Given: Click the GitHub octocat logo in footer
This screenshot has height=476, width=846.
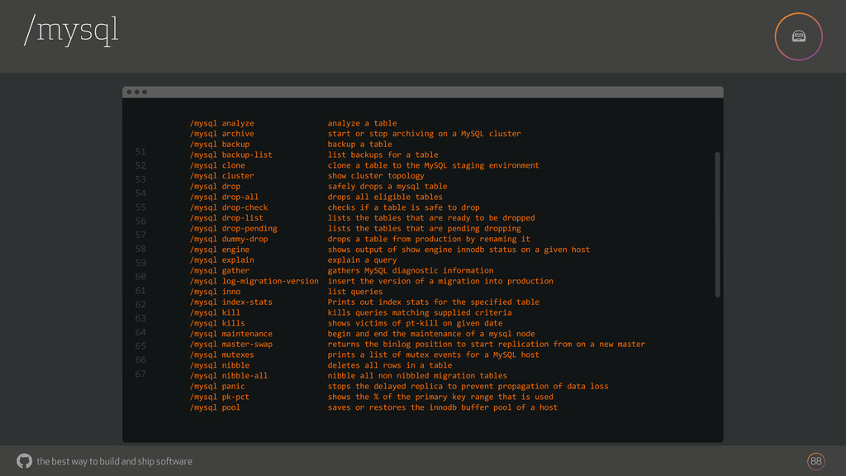Looking at the screenshot, I should [24, 461].
